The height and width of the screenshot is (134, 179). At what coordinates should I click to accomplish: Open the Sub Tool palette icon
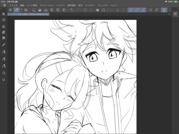4,52
